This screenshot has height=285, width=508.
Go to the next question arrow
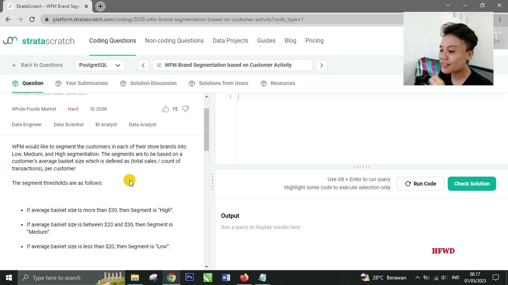(321, 65)
